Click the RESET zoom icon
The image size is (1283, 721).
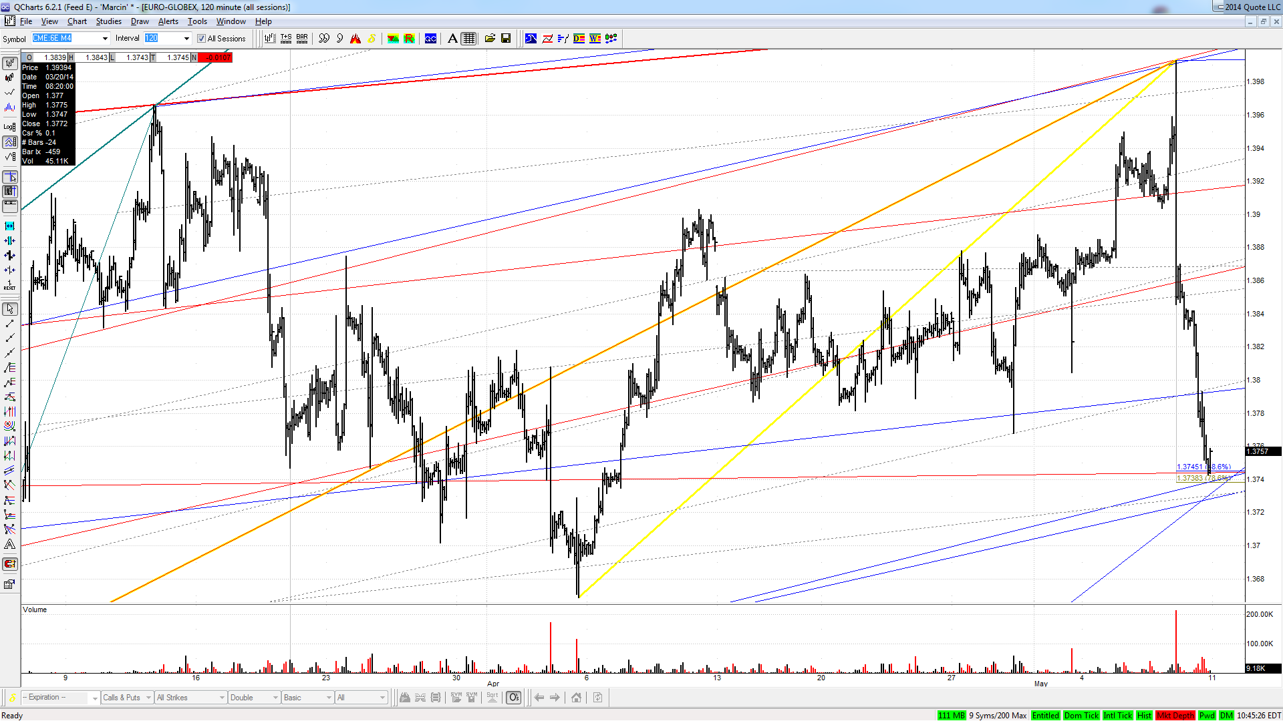9,286
